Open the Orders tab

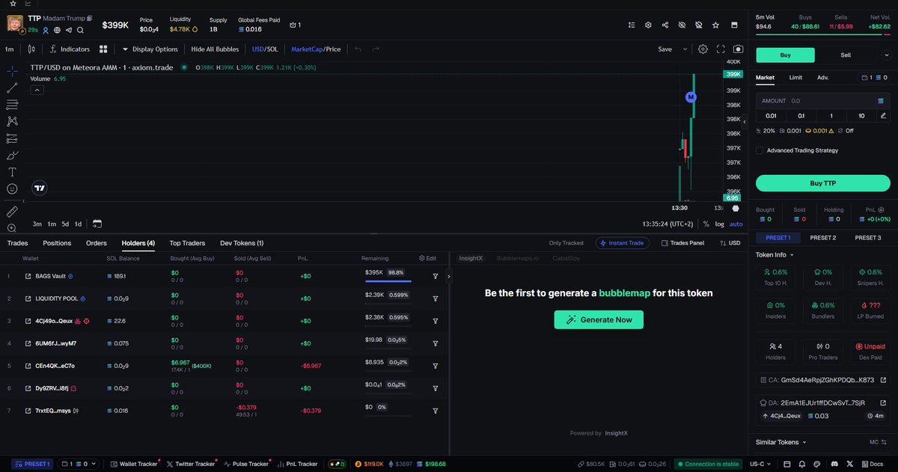click(97, 243)
